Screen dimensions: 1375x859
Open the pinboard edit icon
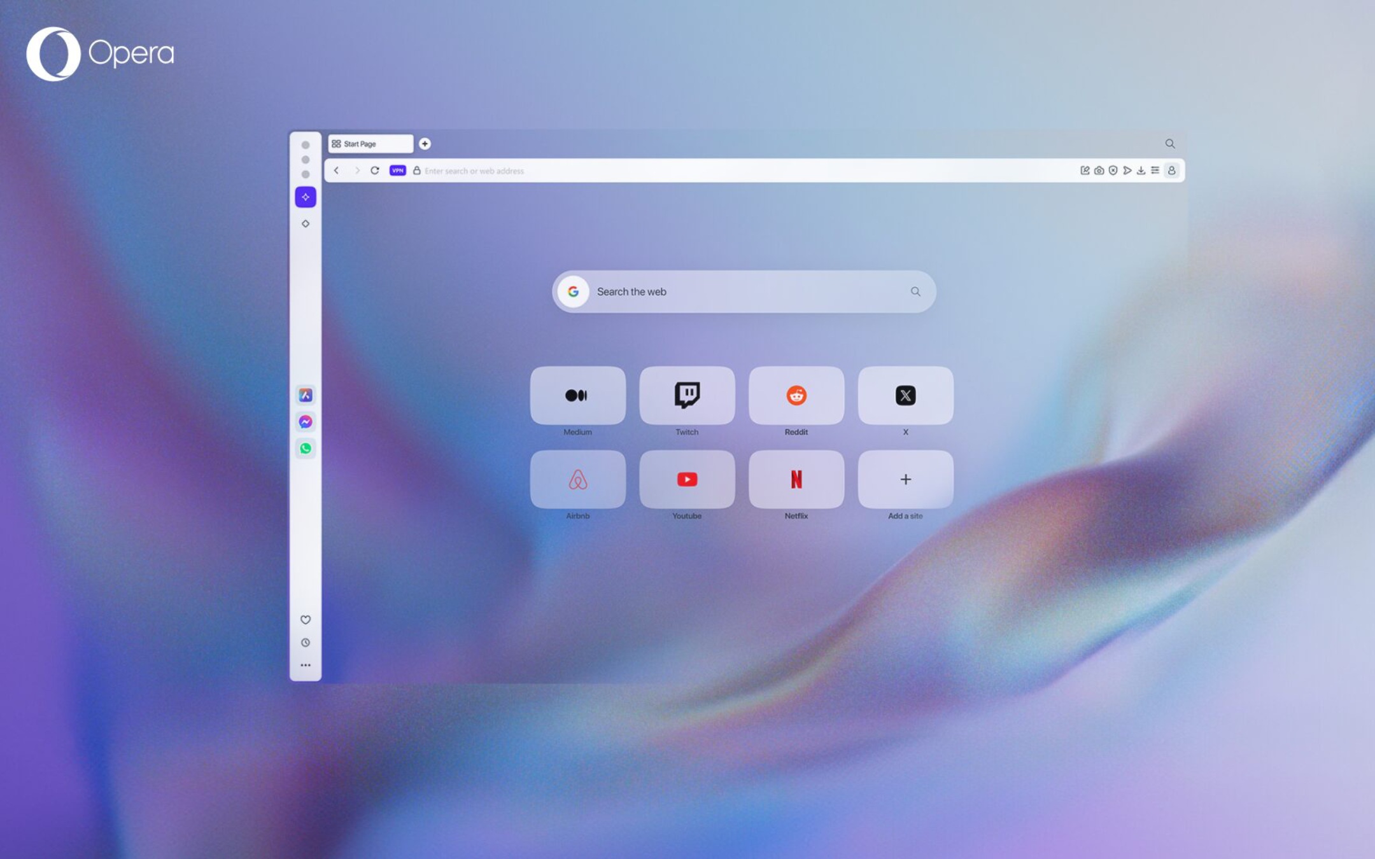tap(1085, 171)
